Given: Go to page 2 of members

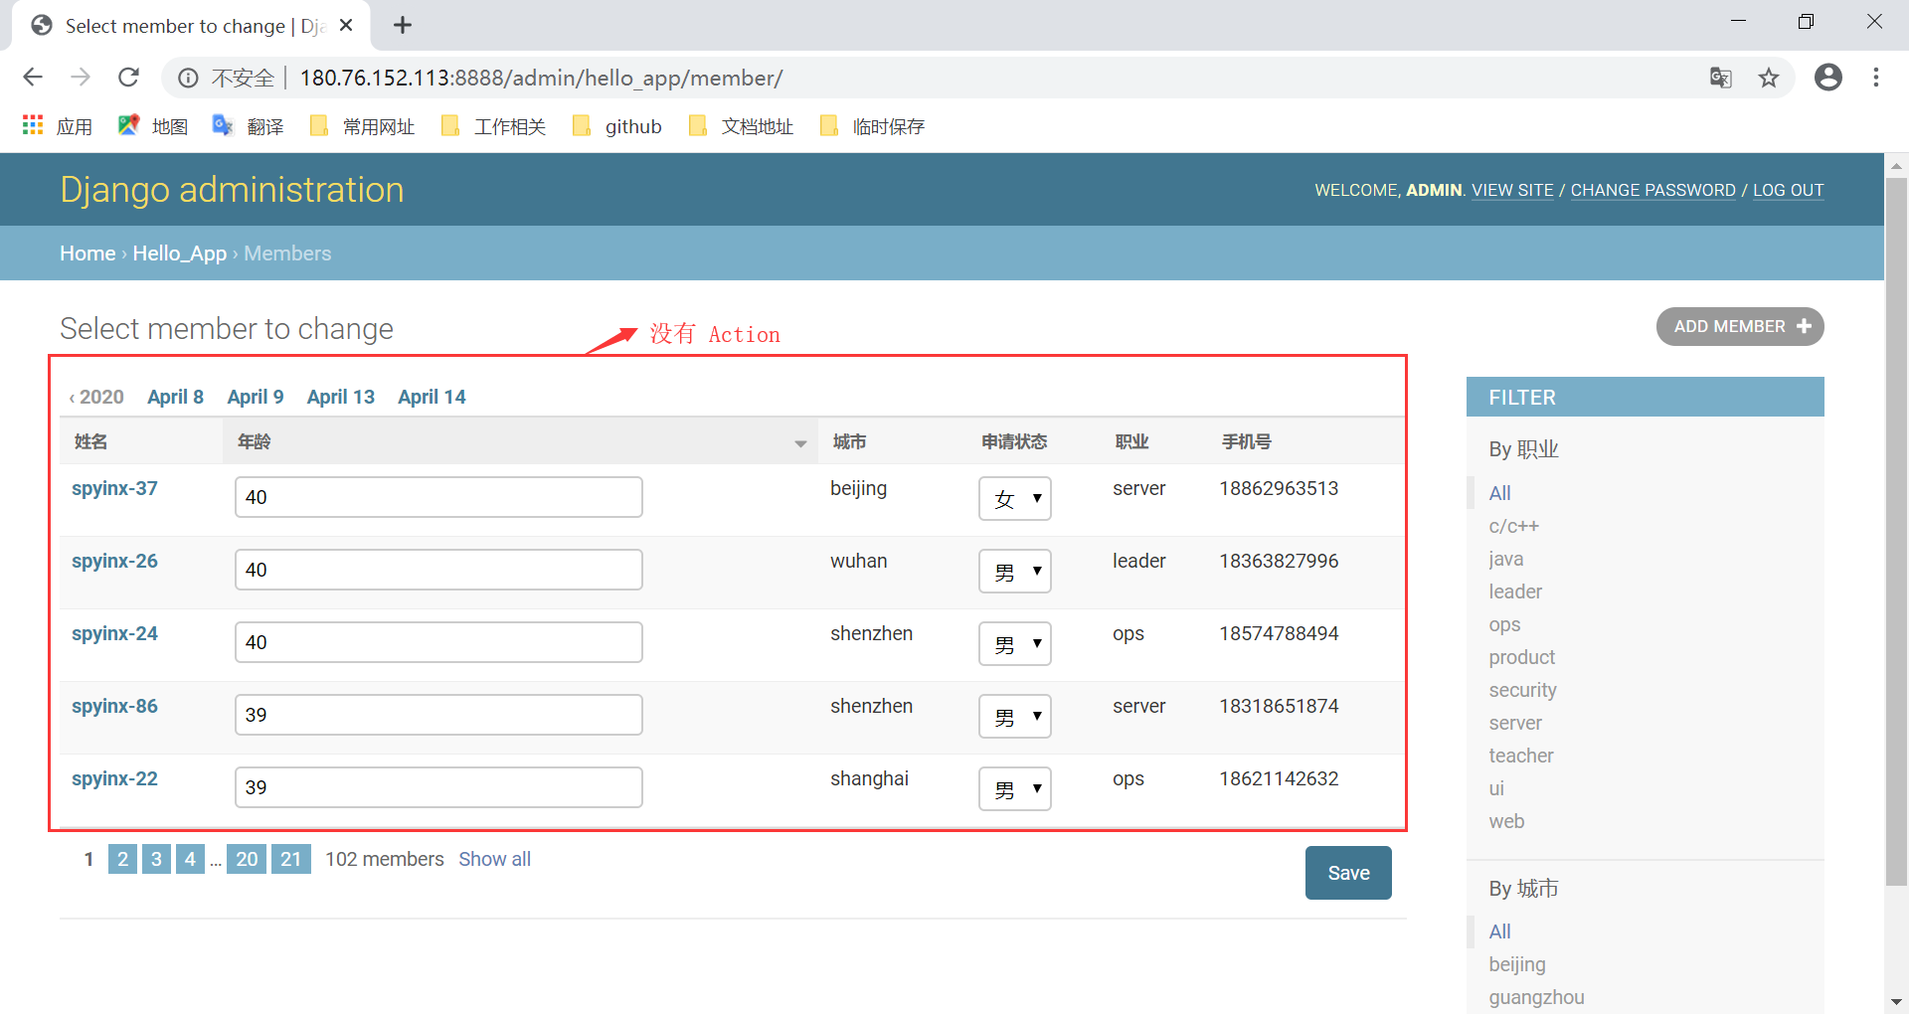Looking at the screenshot, I should [122, 859].
